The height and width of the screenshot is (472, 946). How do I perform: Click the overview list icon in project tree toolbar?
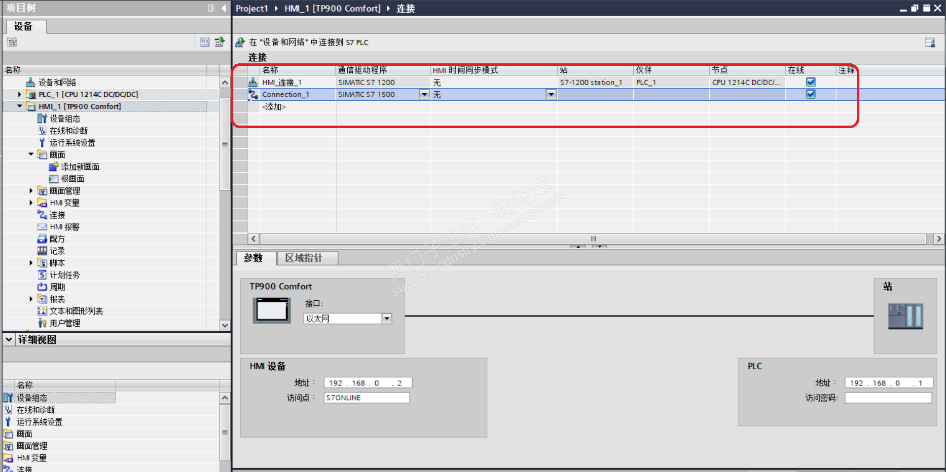tap(205, 42)
